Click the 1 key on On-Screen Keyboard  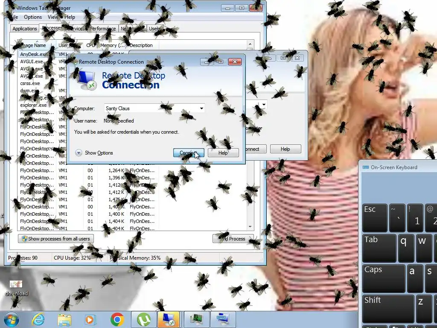(415, 218)
